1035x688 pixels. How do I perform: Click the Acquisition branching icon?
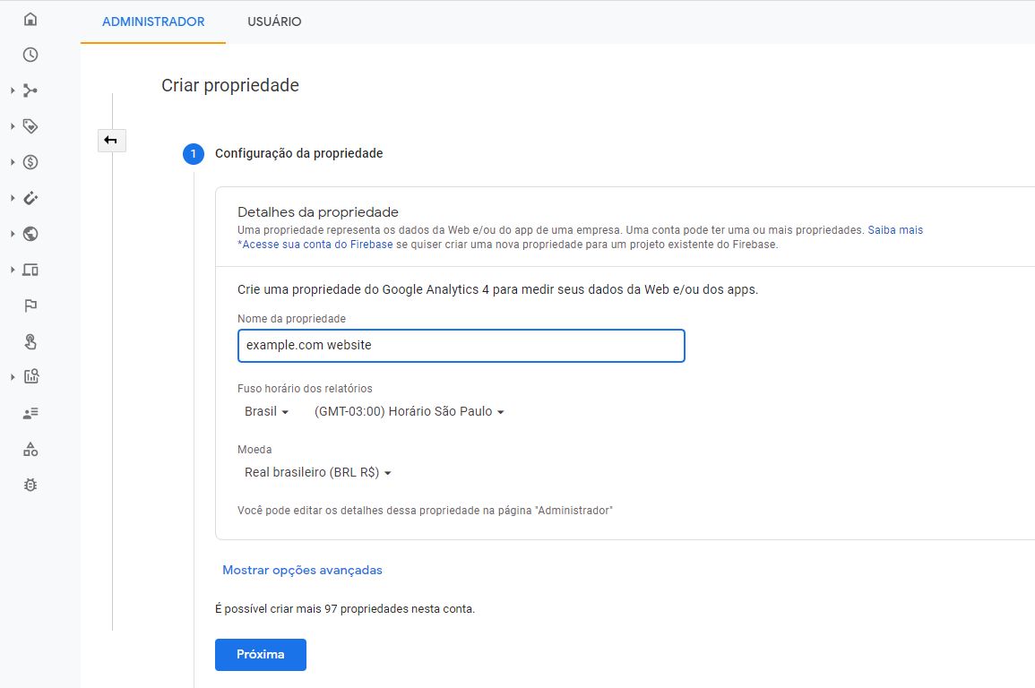point(30,90)
